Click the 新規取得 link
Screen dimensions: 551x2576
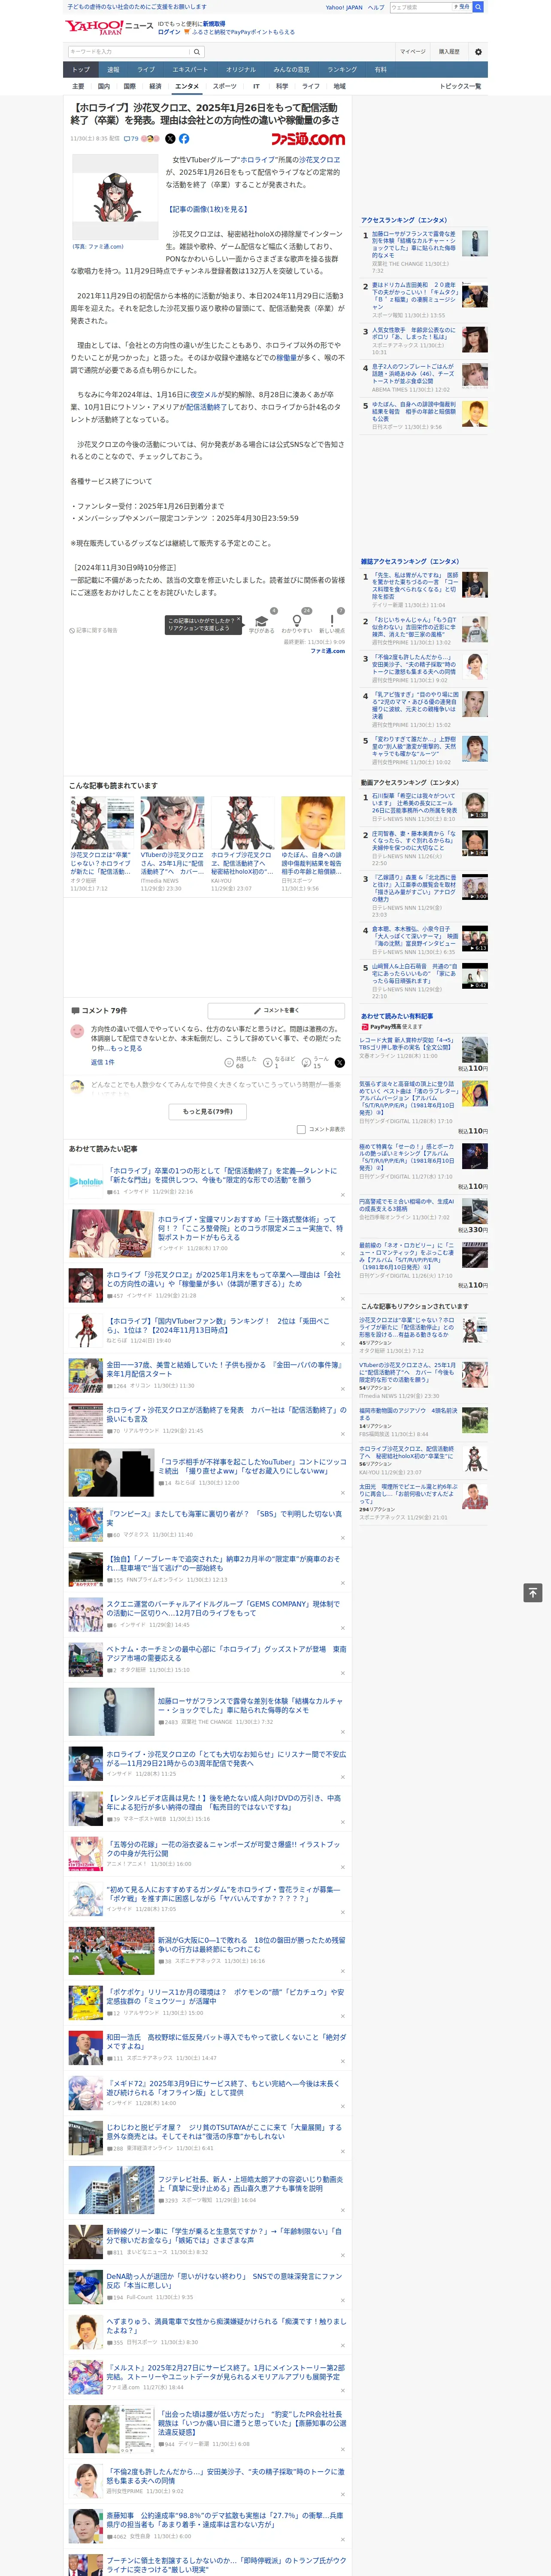pos(214,23)
